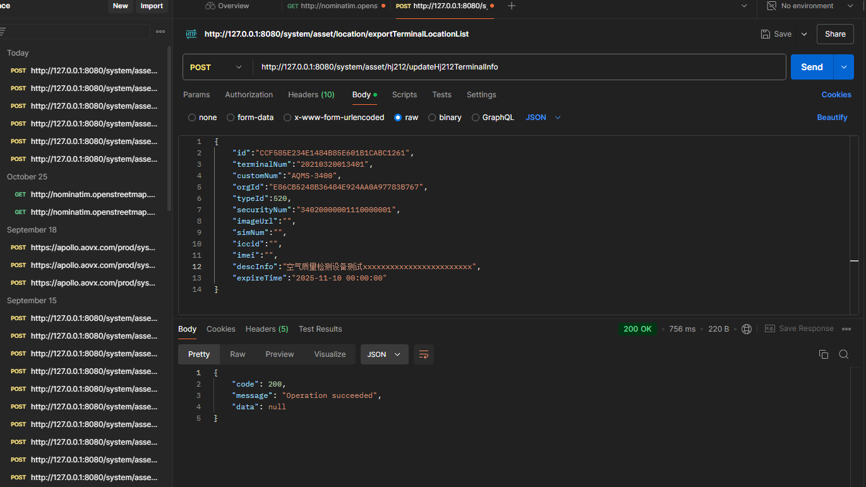Select the form-data radio button
Viewport: 866px width, 487px height.
[x=231, y=117]
